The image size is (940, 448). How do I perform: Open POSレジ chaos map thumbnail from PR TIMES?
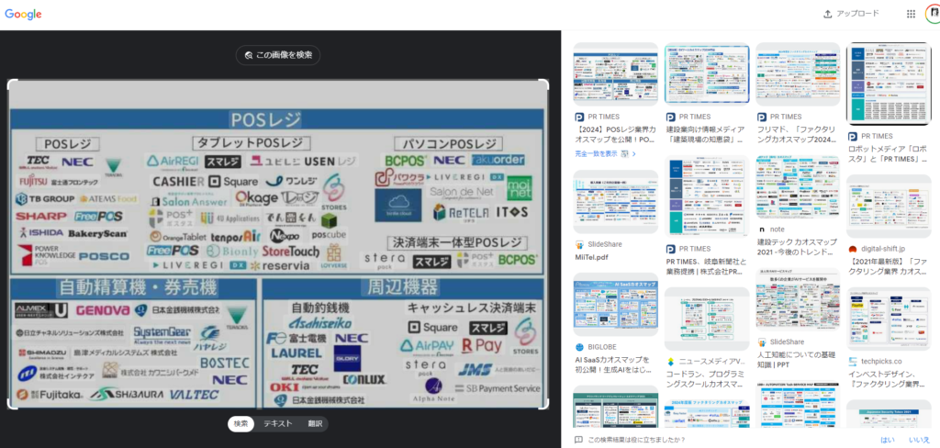point(616,74)
